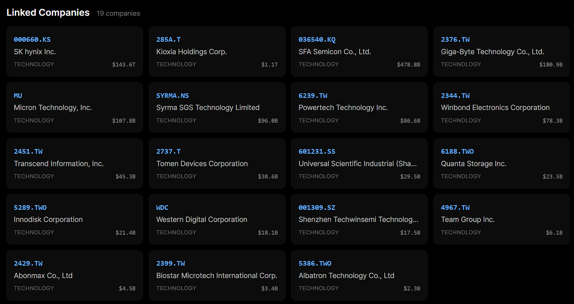
Task: Click the Abonmax Co., Ltd name
Action: 43,275
